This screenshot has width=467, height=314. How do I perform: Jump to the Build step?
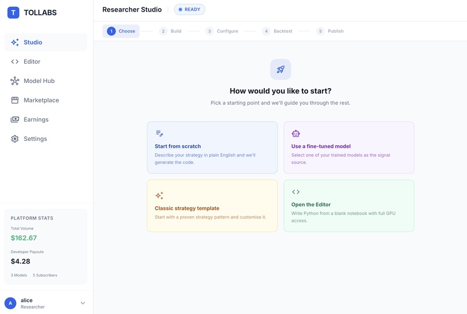click(x=170, y=31)
